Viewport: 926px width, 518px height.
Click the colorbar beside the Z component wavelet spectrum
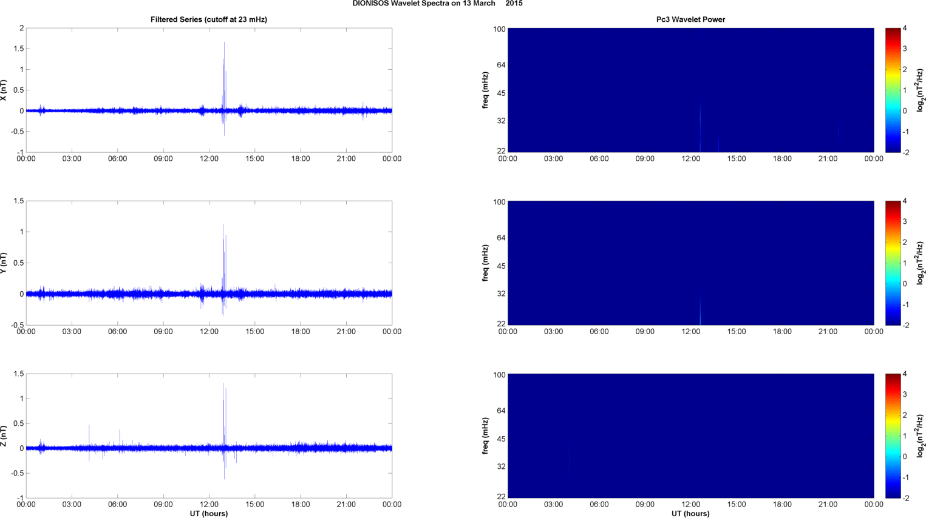click(893, 436)
